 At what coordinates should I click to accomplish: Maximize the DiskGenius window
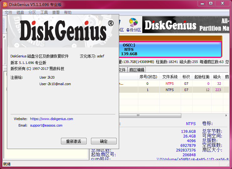(211, 3)
